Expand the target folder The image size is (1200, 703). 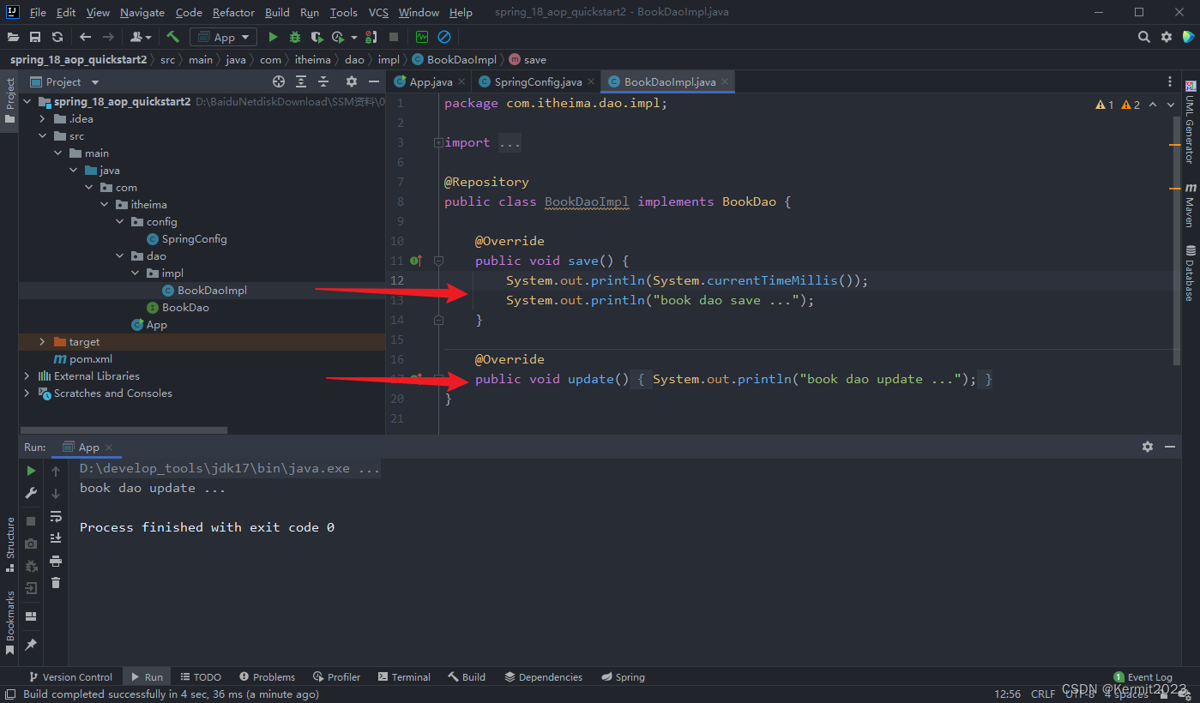[x=42, y=342]
